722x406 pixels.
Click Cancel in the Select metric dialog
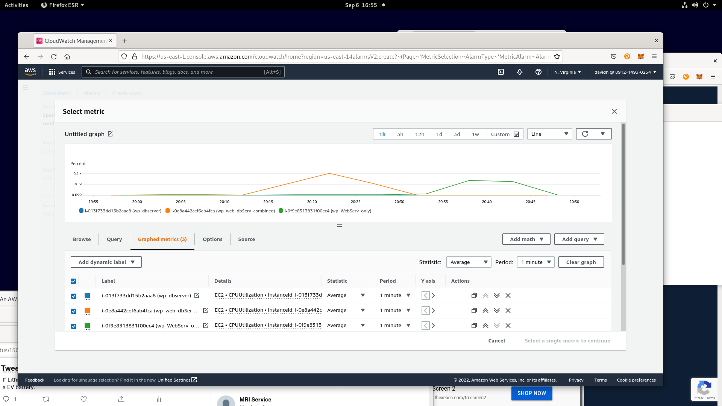click(496, 341)
